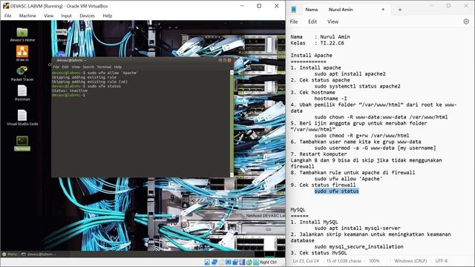Screen dimensions: 475x267
Task: Click 'sudo ufw status' command in terminal
Action: tap(104, 86)
